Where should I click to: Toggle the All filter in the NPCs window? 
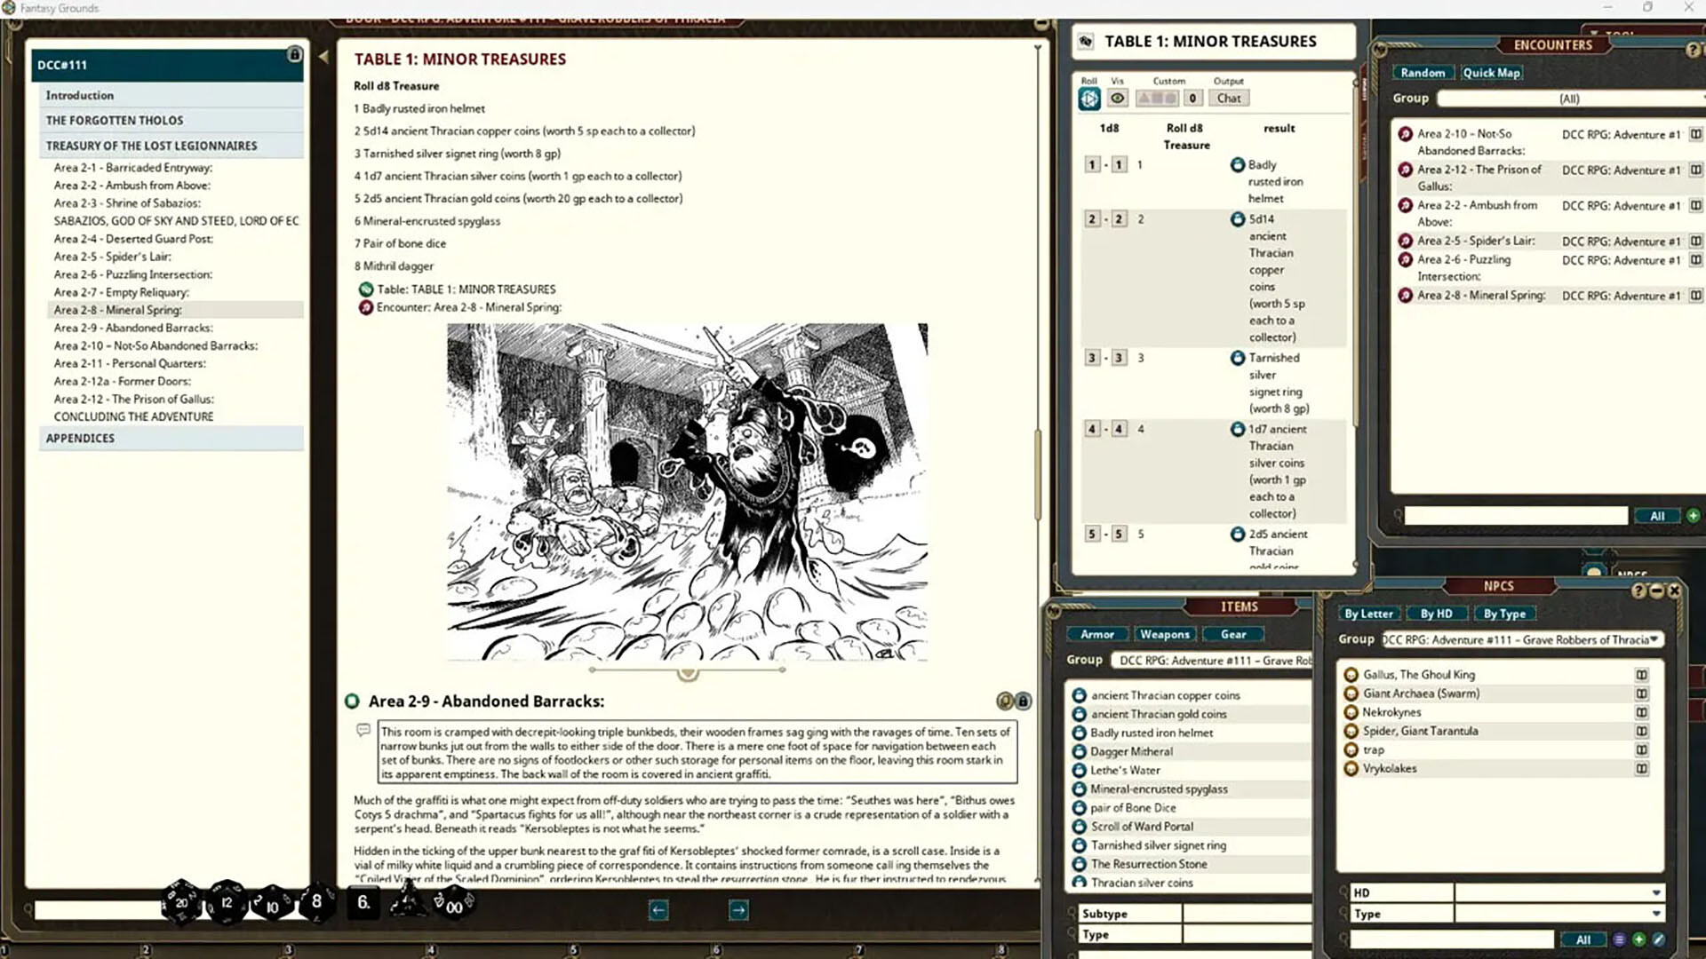[x=1583, y=939]
